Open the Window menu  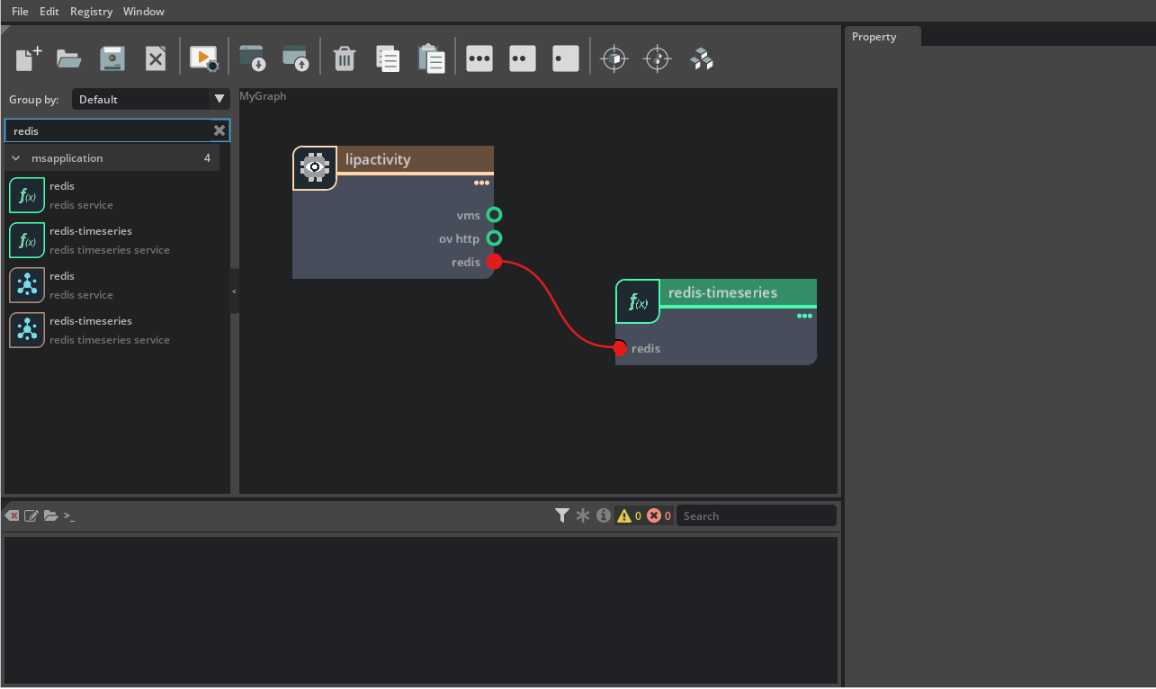coord(144,12)
